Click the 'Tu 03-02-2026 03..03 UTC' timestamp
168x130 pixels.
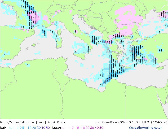click(122, 122)
